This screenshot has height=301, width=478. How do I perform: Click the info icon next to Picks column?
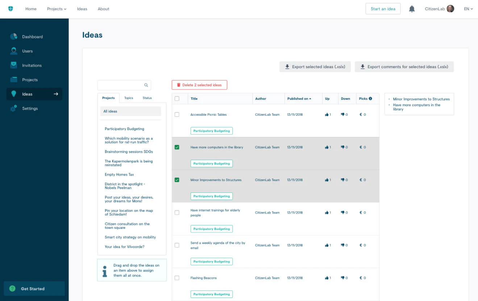tap(371, 98)
